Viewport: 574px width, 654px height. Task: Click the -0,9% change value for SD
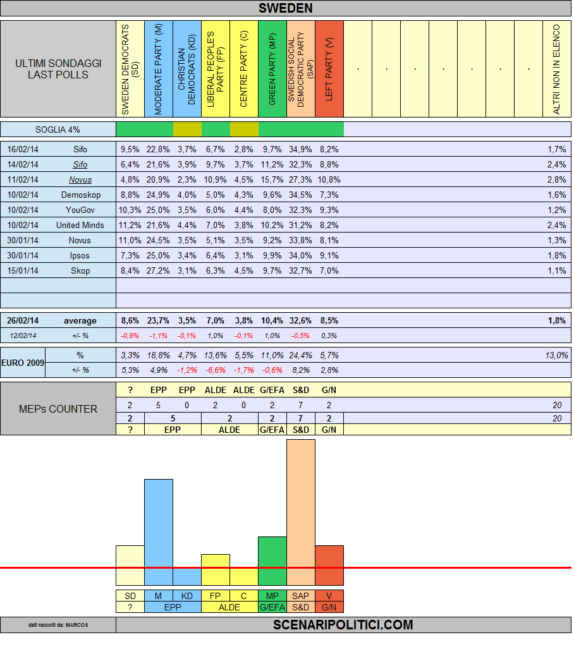click(x=130, y=336)
